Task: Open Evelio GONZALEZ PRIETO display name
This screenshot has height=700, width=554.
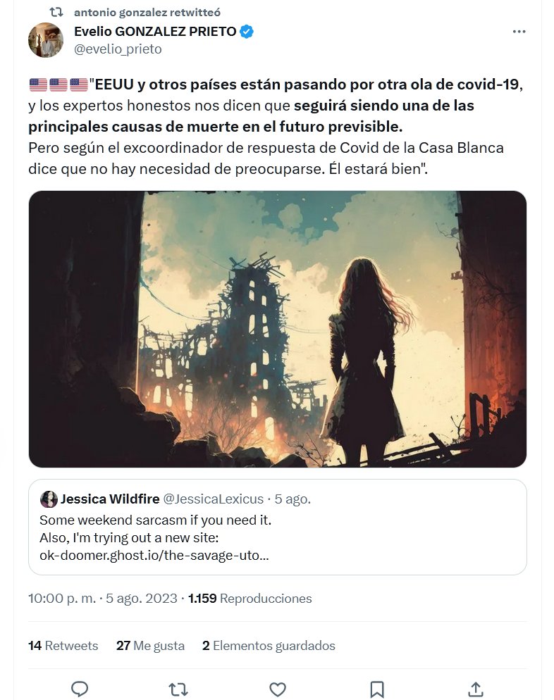Action: pyautogui.click(x=155, y=32)
